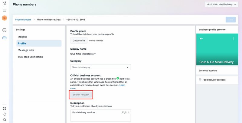Click the Choose File button

79,41
